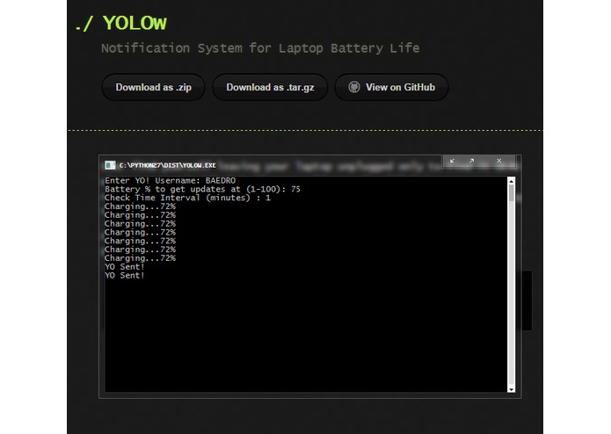Click the 'Battery % to get updates' line
611x434 pixels.
tap(202, 189)
